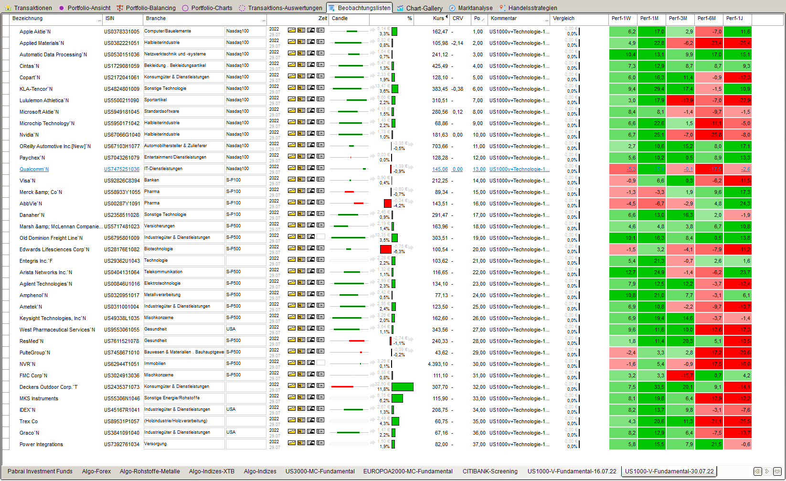Click the red Perf-1J cell for Lululemon Athletica
Screen dimensions: 786x481
(x=737, y=100)
